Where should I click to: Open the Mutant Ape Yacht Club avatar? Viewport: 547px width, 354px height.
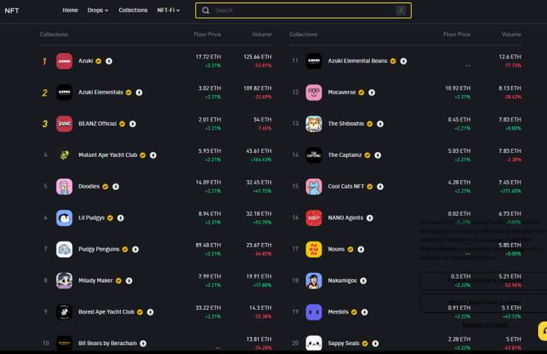(64, 155)
